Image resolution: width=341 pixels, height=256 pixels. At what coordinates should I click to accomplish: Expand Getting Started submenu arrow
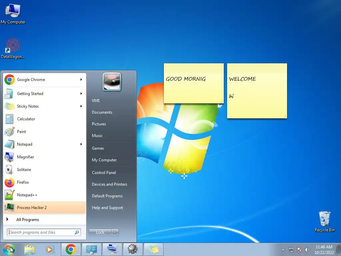click(x=81, y=94)
